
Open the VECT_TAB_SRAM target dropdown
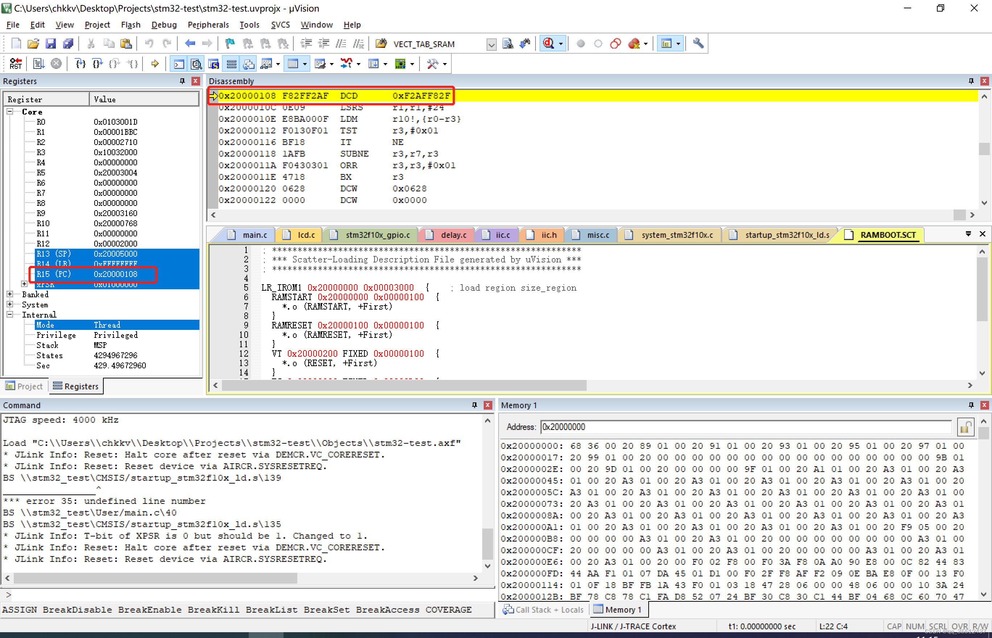tap(491, 44)
